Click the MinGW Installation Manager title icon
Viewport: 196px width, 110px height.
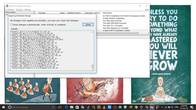click(7, 6)
